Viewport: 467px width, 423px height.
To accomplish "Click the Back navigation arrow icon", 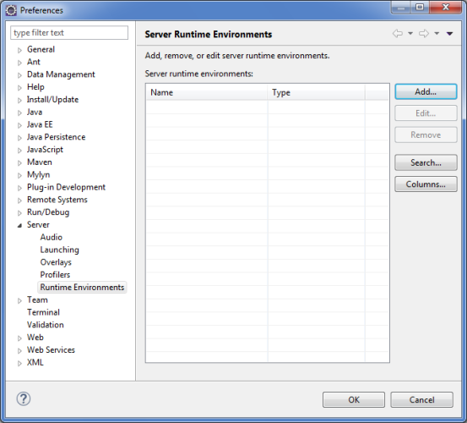I will coord(398,33).
